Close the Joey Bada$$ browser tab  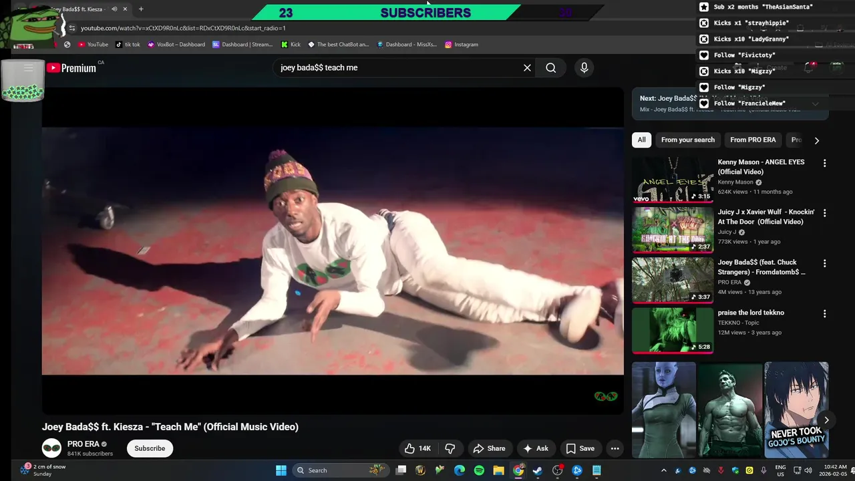(x=126, y=9)
